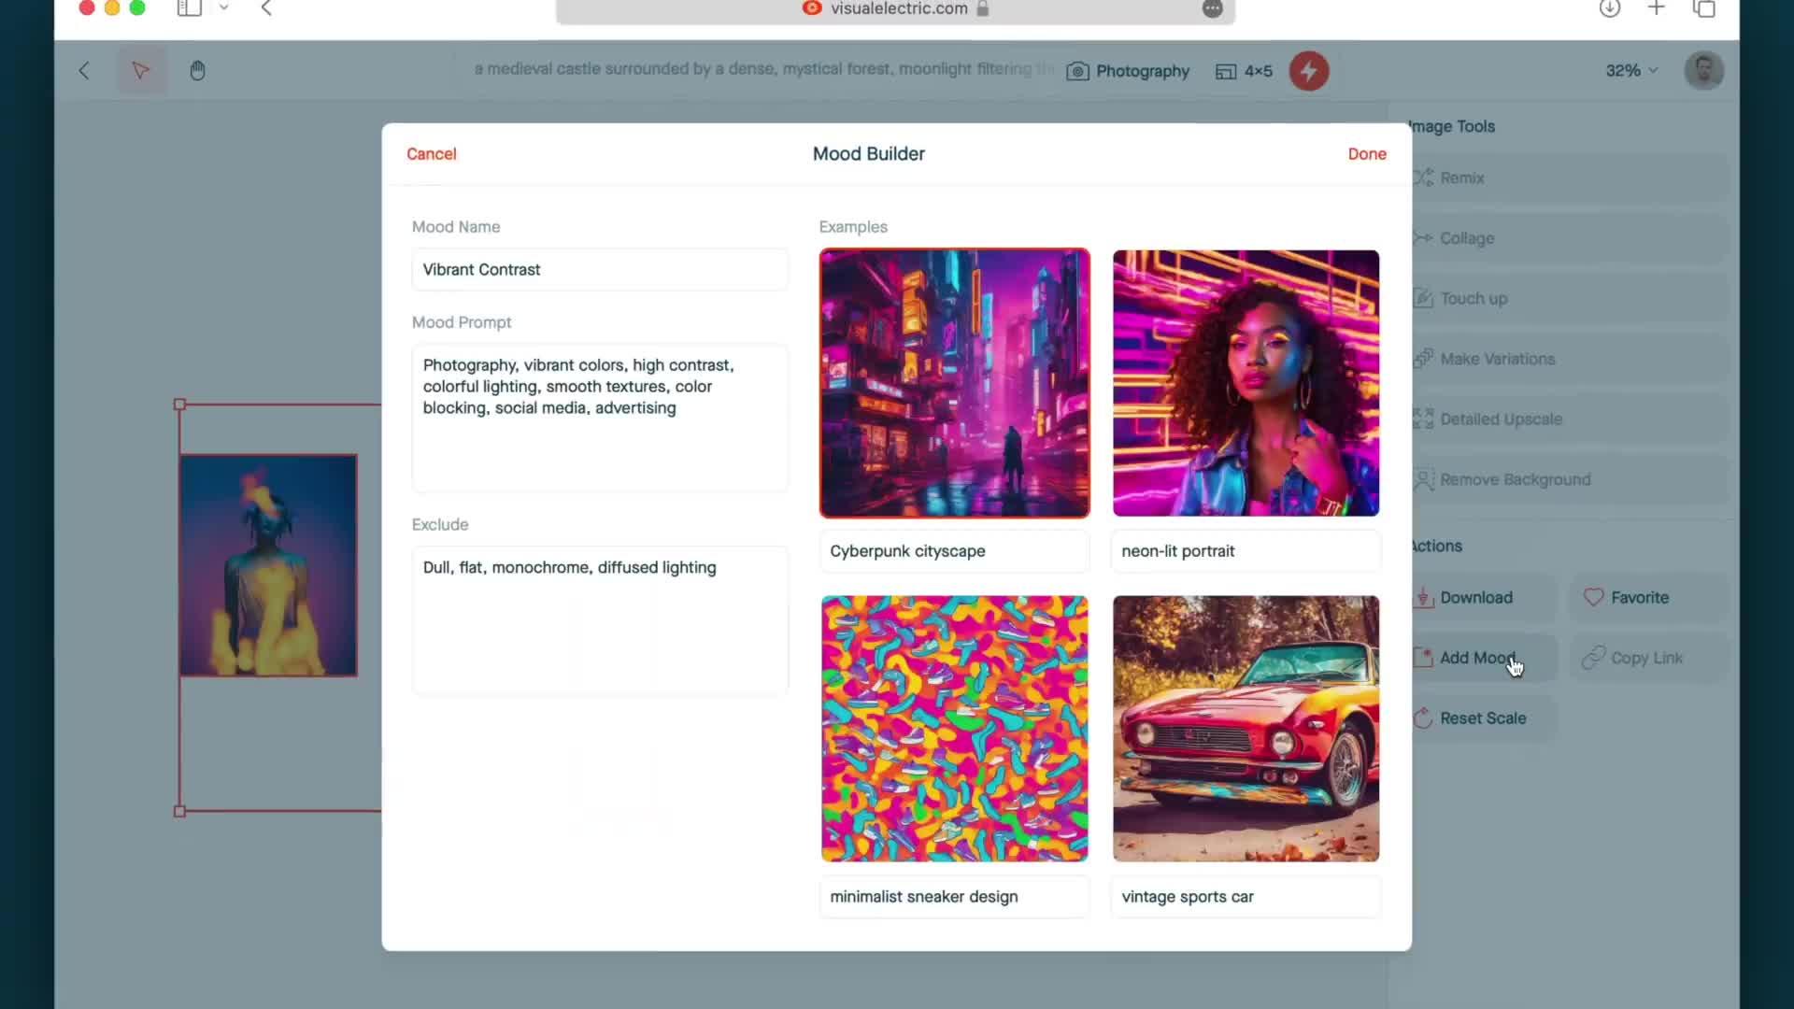Viewport: 1794px width, 1009px height.
Task: Expand the 32% zoom level dropdown
Action: tap(1630, 71)
